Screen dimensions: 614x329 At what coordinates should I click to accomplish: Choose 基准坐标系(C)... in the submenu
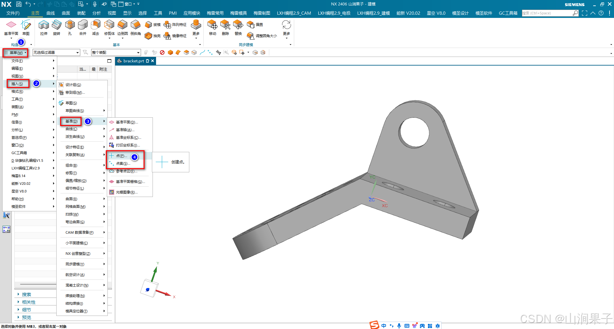coord(129,137)
